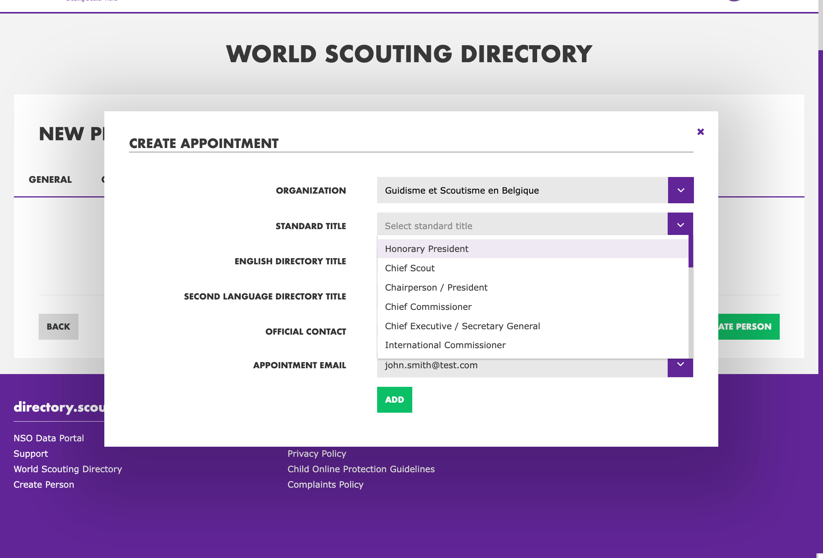Open the NSO Data Portal footer link
Image resolution: width=823 pixels, height=558 pixels.
coord(49,438)
